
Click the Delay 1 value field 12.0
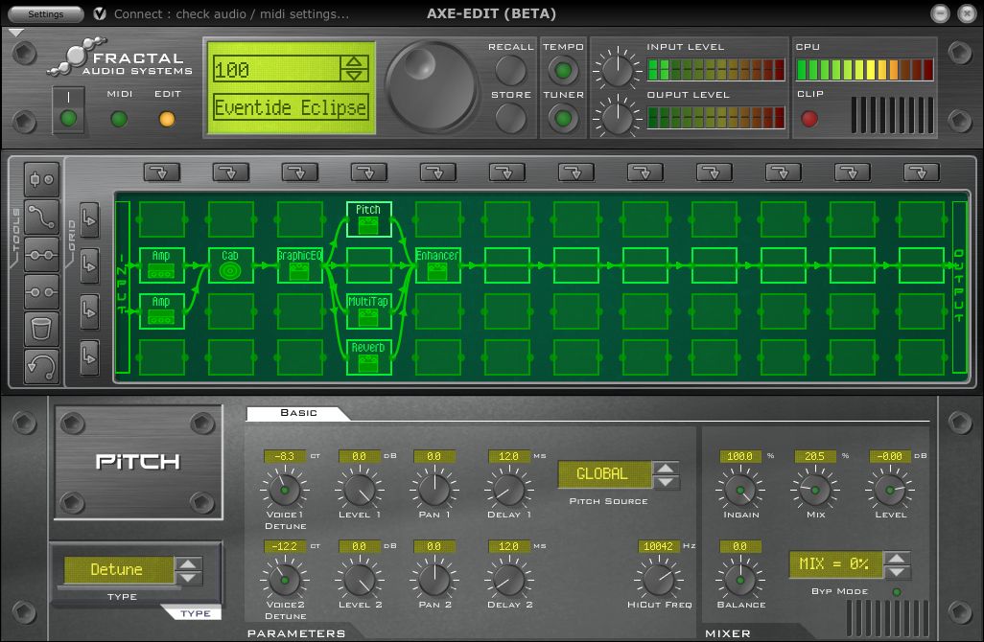tap(509, 456)
